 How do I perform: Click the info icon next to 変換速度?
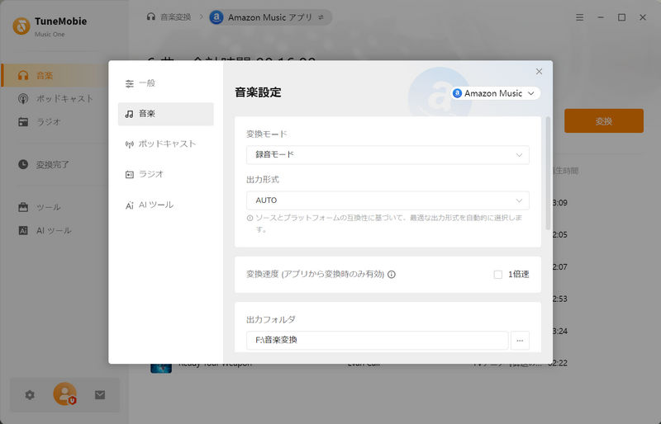pos(391,275)
